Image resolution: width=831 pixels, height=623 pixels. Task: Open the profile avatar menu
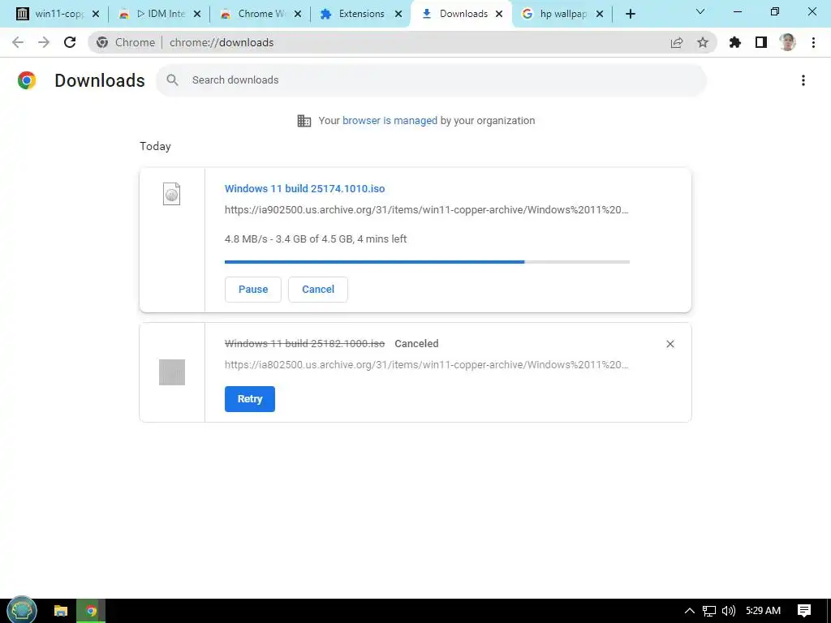(787, 42)
